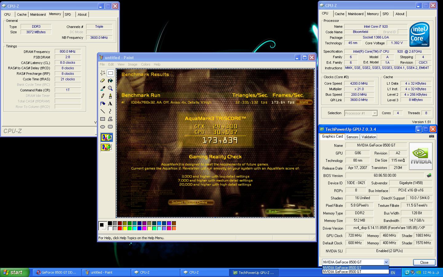
Task: Activate the Fill With Color bucket tool
Action: point(110,81)
